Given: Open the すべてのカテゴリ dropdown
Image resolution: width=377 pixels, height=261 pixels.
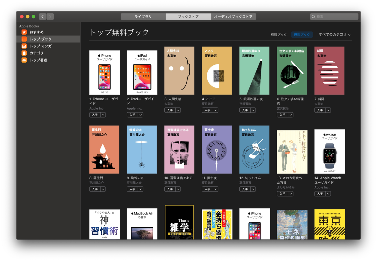Looking at the screenshot, I should (335, 35).
